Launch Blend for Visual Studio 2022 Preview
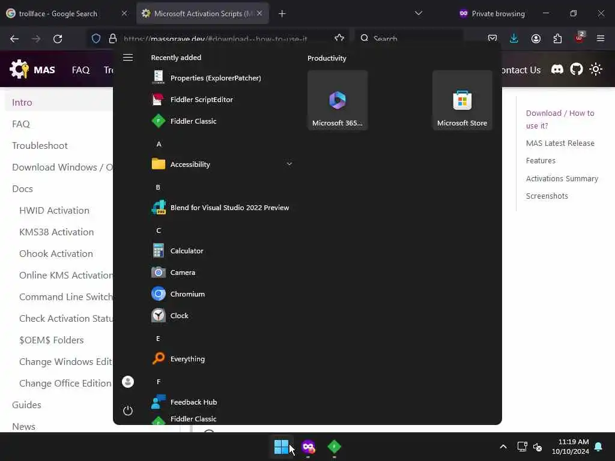This screenshot has height=461, width=615. coord(222,207)
